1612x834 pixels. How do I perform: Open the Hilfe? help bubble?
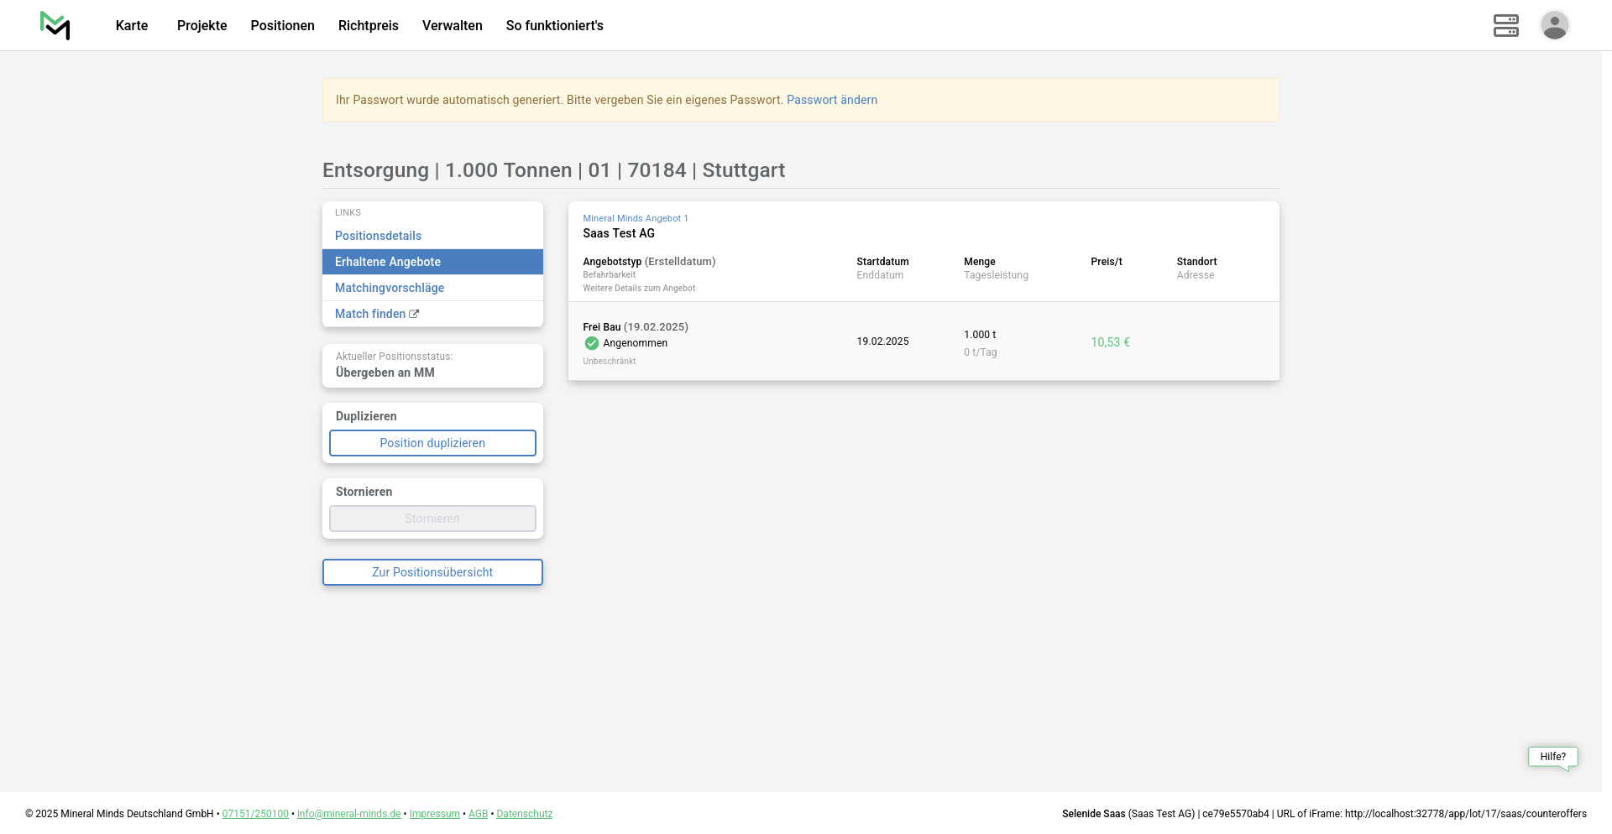[1552, 757]
